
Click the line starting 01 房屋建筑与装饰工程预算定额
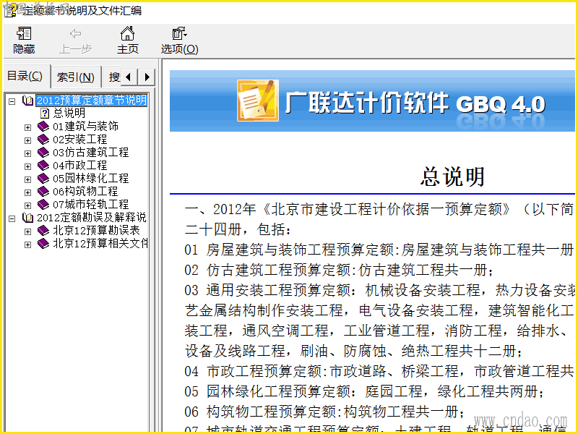[379, 250]
